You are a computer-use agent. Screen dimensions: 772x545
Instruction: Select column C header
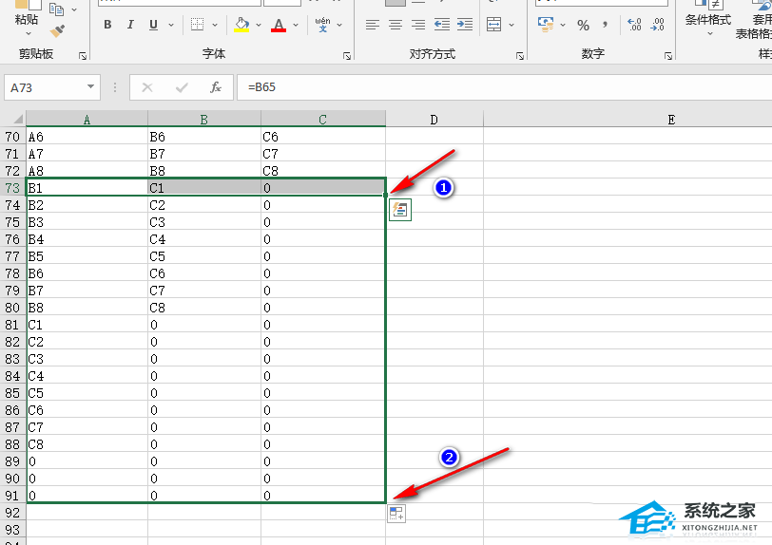(x=323, y=120)
